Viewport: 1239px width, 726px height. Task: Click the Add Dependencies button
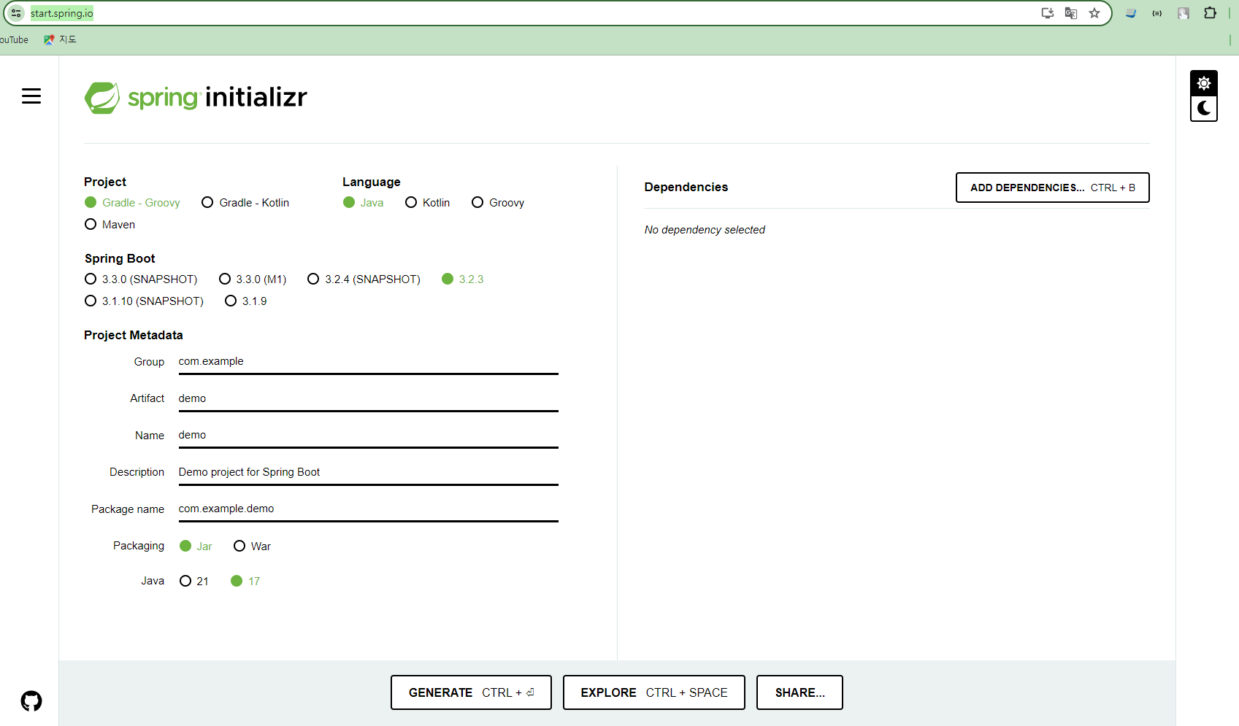point(1052,188)
